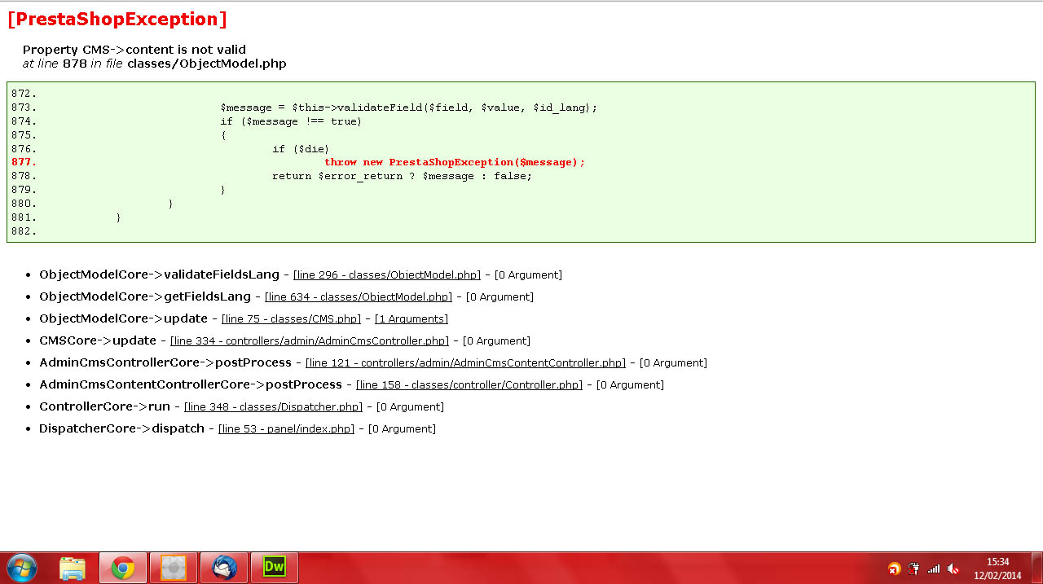Click highlighted throw new PrestaShopException line
The width and height of the screenshot is (1043, 584).
click(455, 162)
